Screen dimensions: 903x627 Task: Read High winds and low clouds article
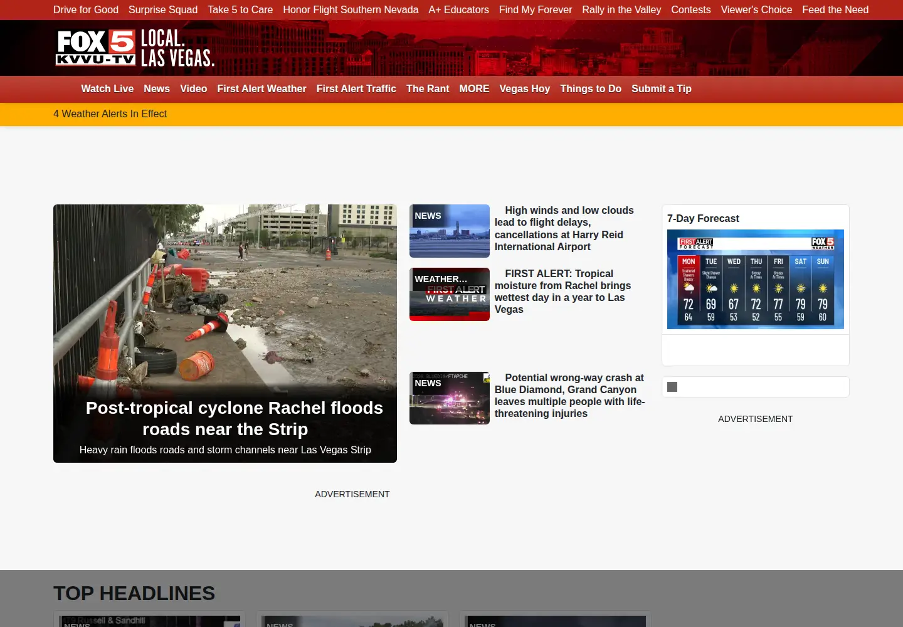coord(564,229)
